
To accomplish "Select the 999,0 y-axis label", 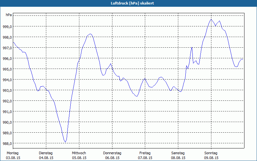I will pyautogui.click(x=7, y=26).
